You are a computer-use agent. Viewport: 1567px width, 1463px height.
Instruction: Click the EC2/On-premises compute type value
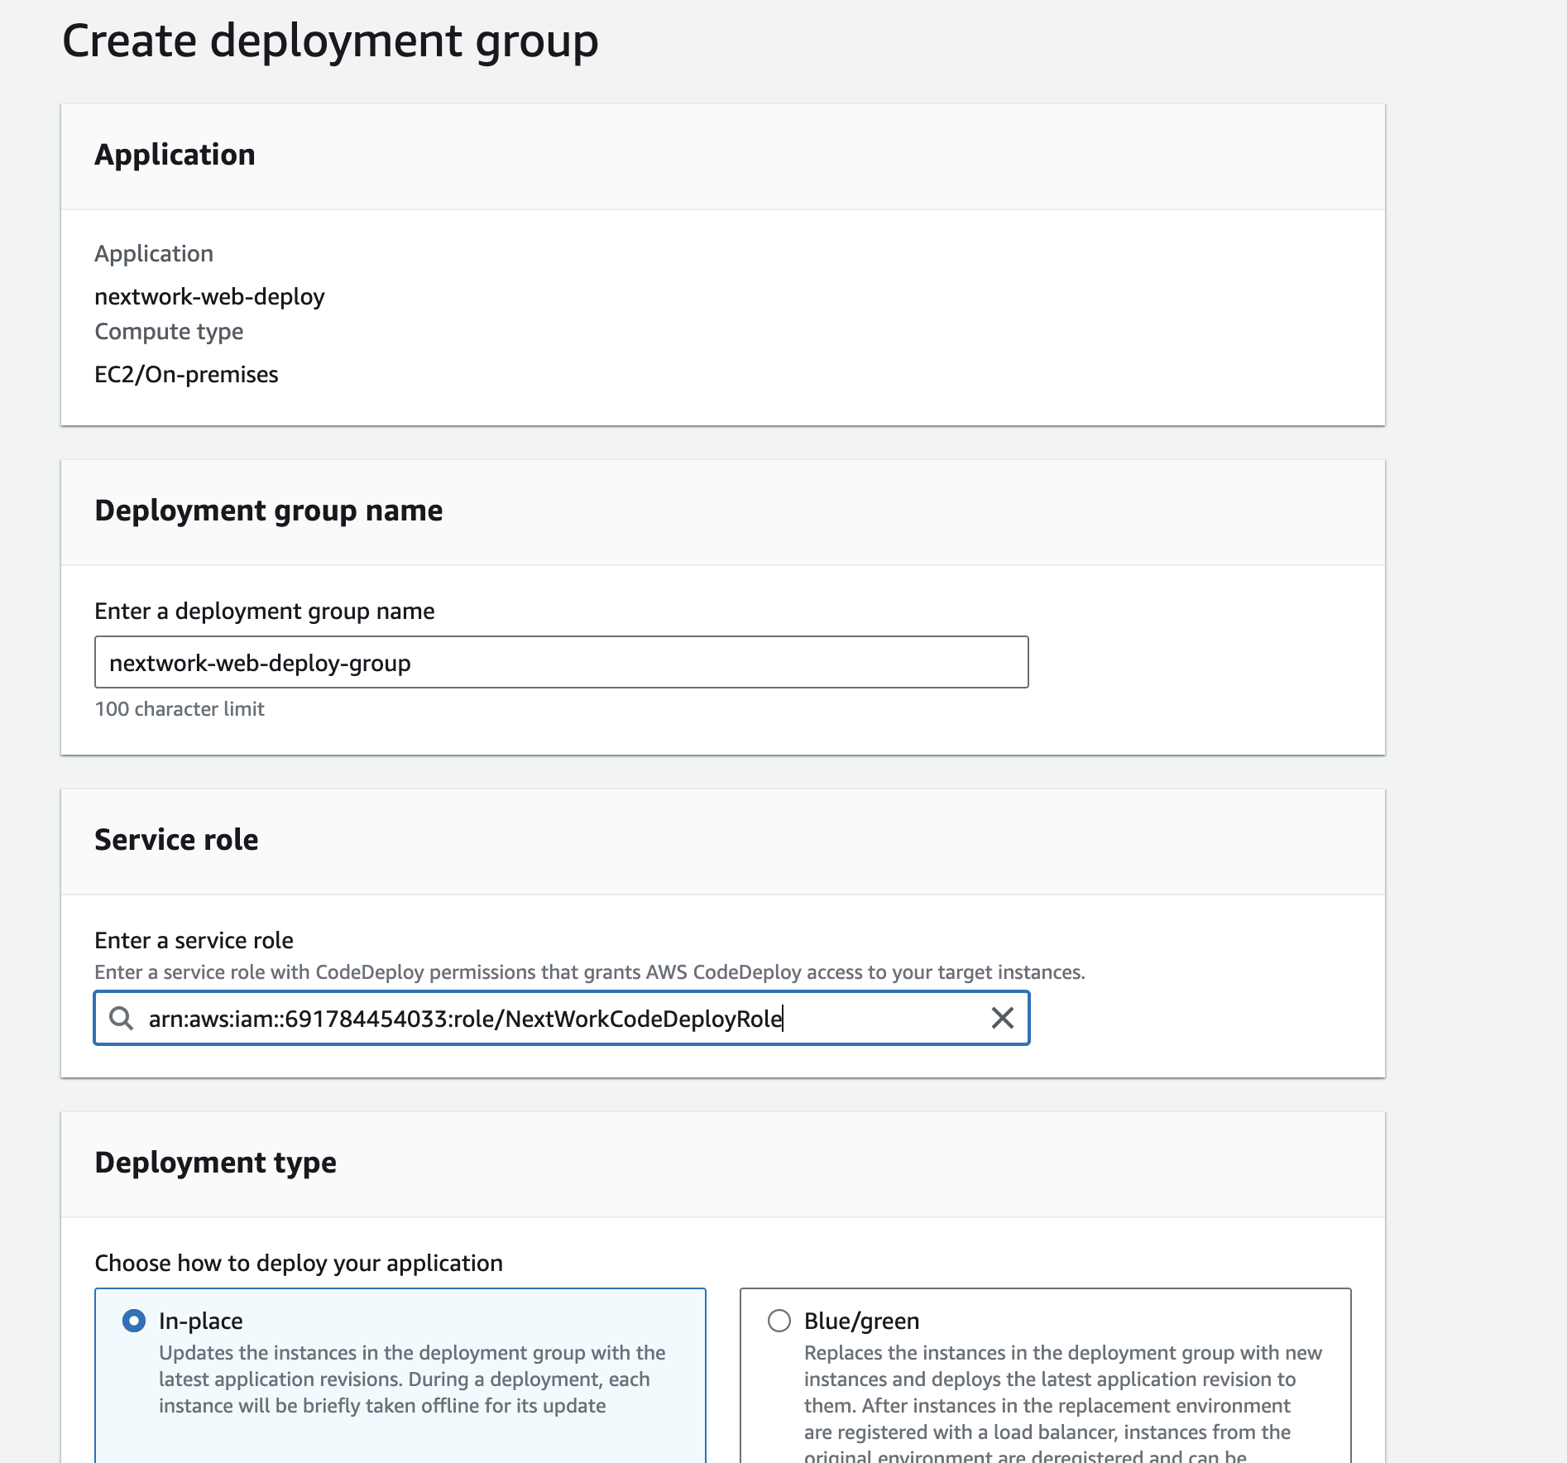186,374
